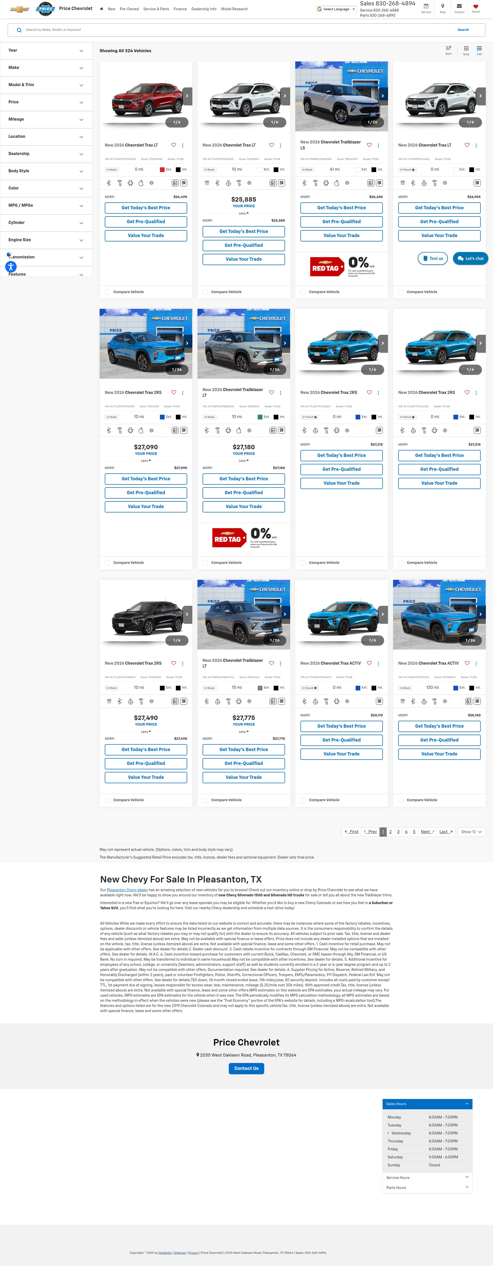Open QR code icon on $26,905 Trax LT
This screenshot has width=493, height=1271.
point(477,183)
